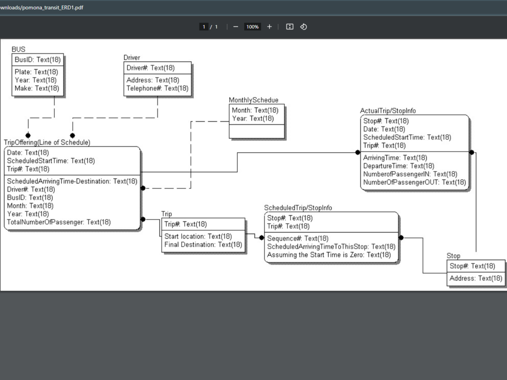507x380 pixels.
Task: Click 'Make: Text(18)' in BUS table
Action: point(37,88)
